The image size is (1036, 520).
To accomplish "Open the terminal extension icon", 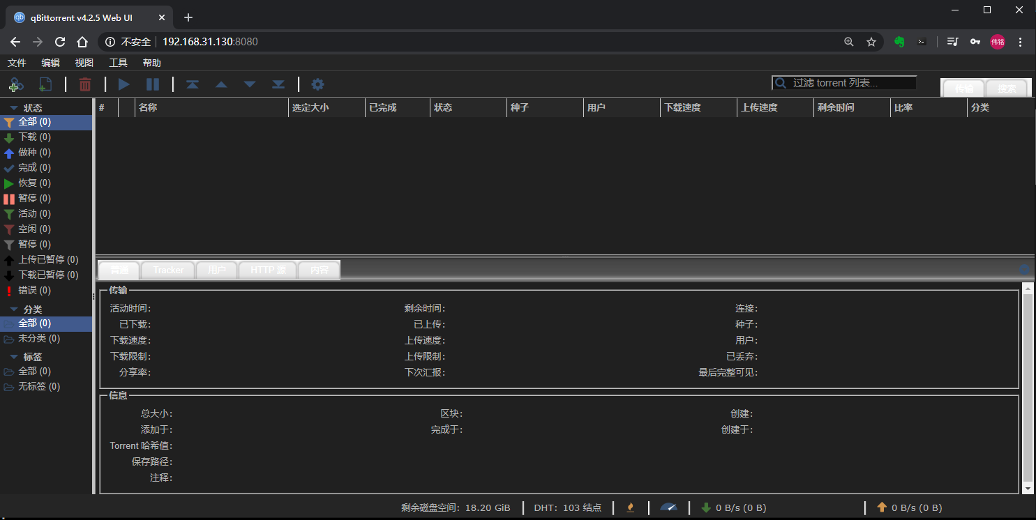I will click(x=922, y=42).
